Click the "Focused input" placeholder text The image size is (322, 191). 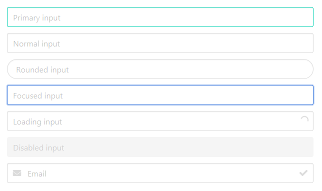38,96
